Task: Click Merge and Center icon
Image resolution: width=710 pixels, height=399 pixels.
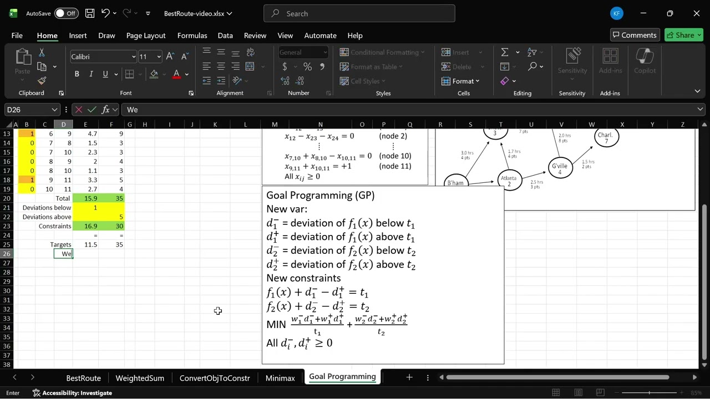Action: (x=250, y=66)
